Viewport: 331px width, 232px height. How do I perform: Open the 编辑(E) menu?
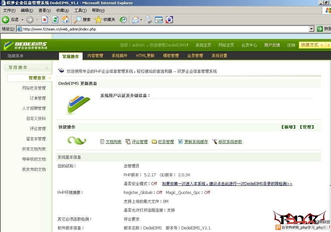click(x=27, y=10)
